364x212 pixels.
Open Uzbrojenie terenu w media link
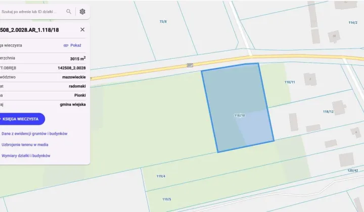point(25,144)
